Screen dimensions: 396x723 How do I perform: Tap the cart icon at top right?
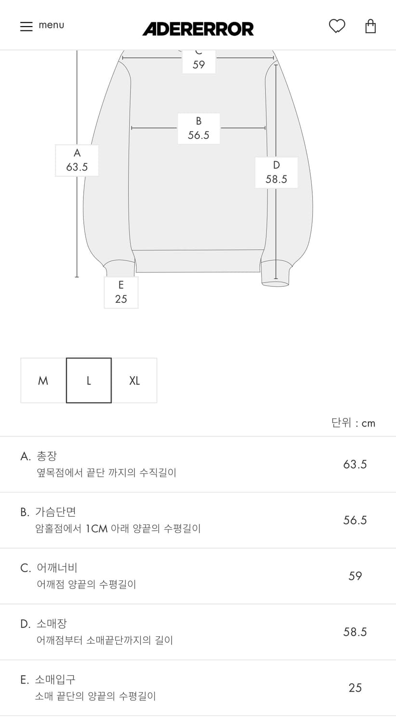coord(370,26)
